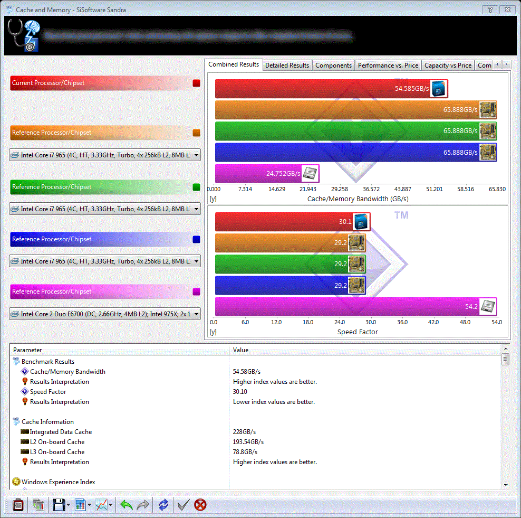
Task: Open the Components tab
Action: coord(333,65)
